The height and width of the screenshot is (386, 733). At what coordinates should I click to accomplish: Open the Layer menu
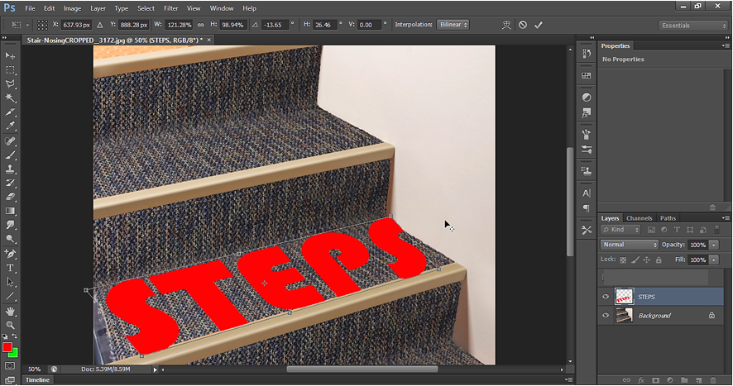98,8
